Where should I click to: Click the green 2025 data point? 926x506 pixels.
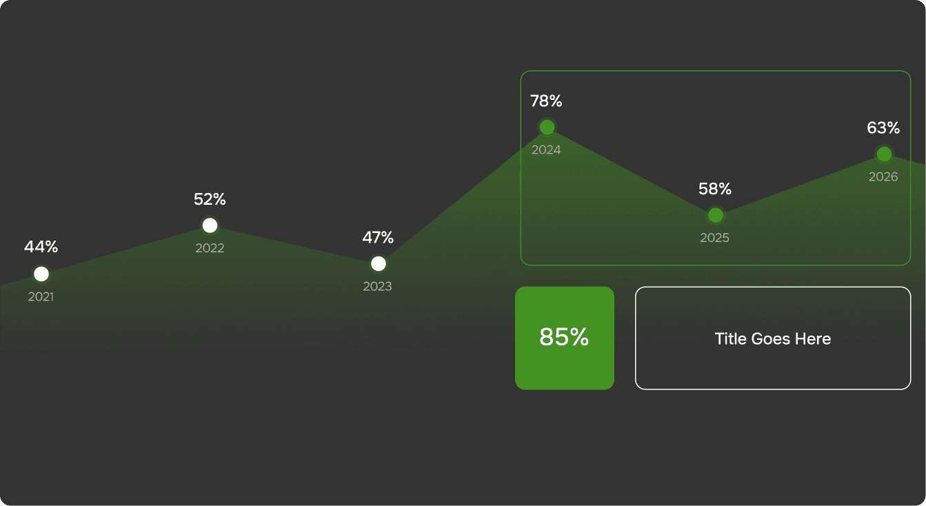716,215
